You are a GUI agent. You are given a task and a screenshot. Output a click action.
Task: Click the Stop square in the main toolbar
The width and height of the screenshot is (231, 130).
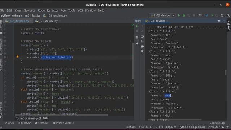point(194,16)
